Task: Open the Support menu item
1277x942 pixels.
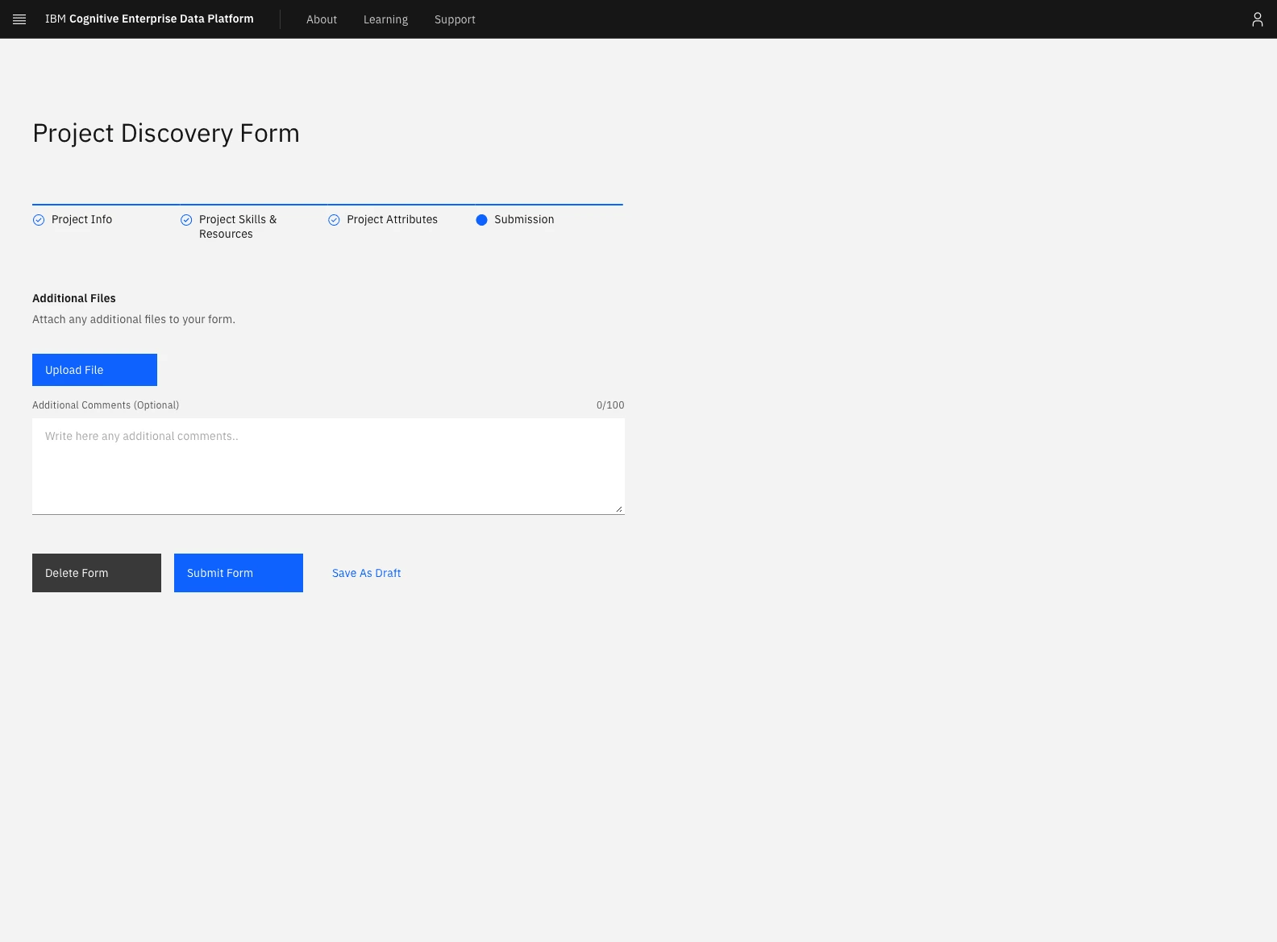Action: [455, 19]
